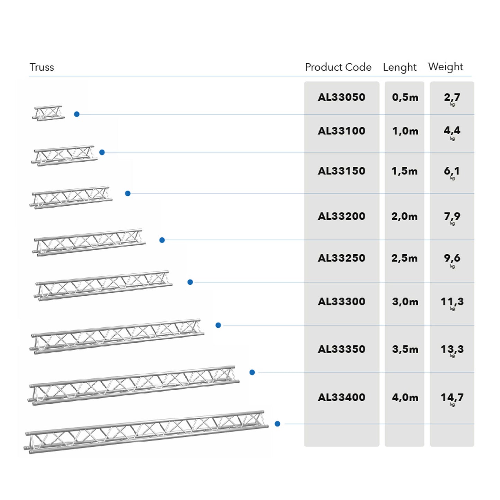The image size is (500, 500).
Task: Click the 13,3 kg weight value
Action: coord(452,349)
